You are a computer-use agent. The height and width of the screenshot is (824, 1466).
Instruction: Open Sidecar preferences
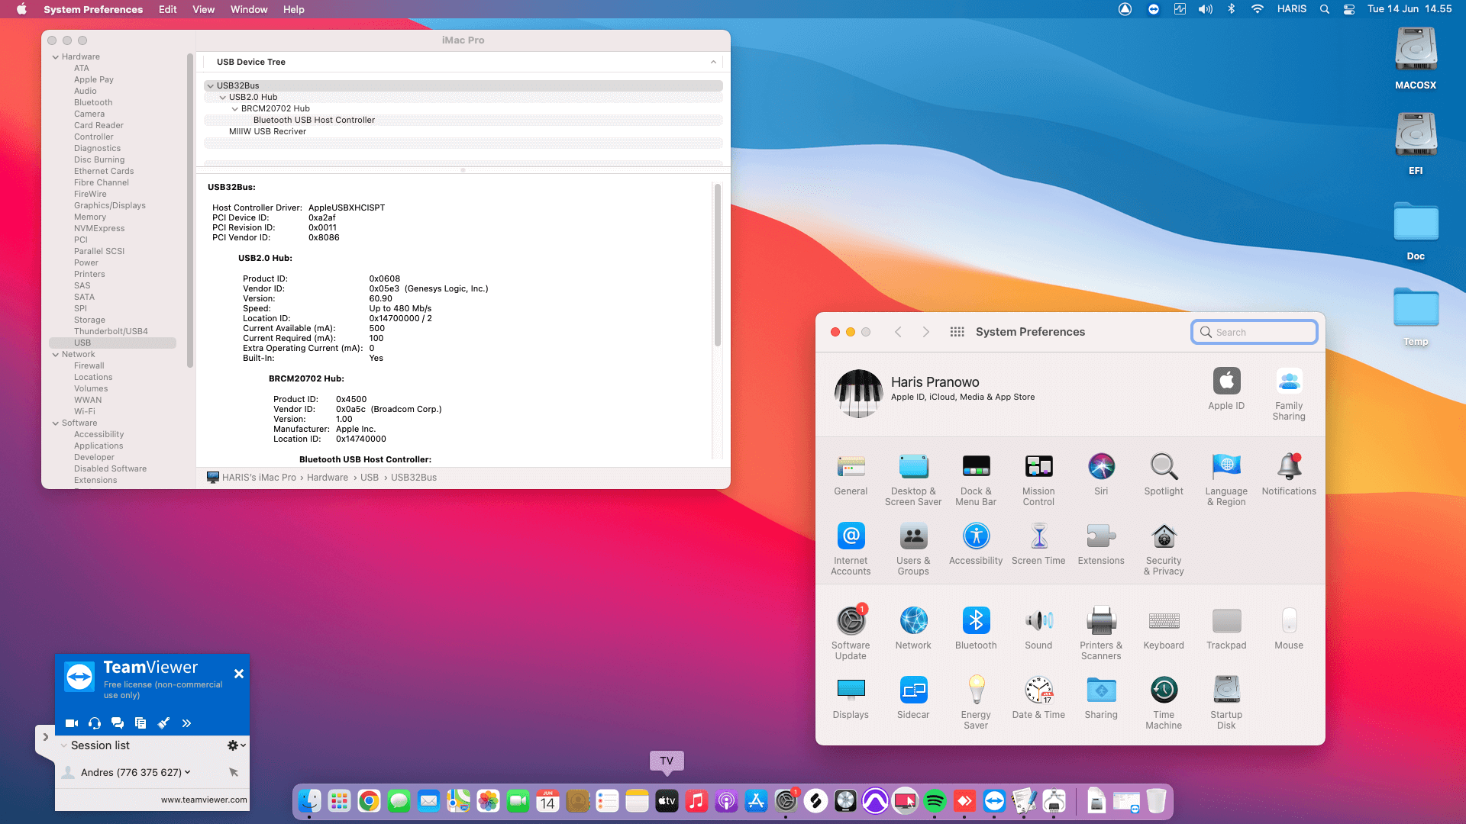[x=913, y=690]
